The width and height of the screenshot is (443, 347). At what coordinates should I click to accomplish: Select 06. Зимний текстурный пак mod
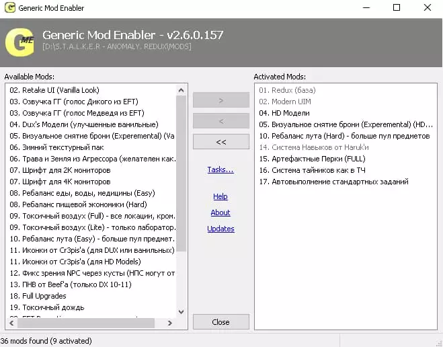coord(56,147)
